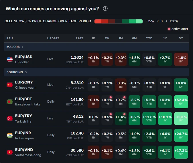
Task: Click the US flag icon for EUR/USD
Action: click(x=10, y=59)
